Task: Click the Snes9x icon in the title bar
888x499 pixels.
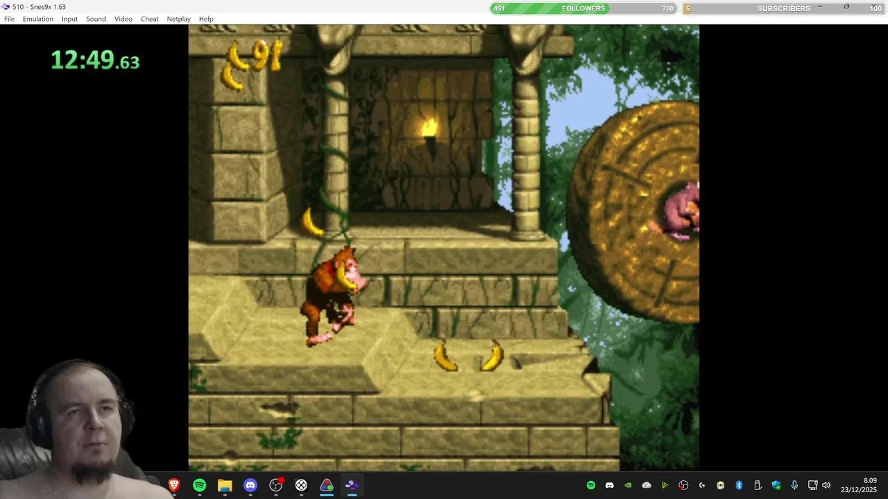Action: point(6,7)
